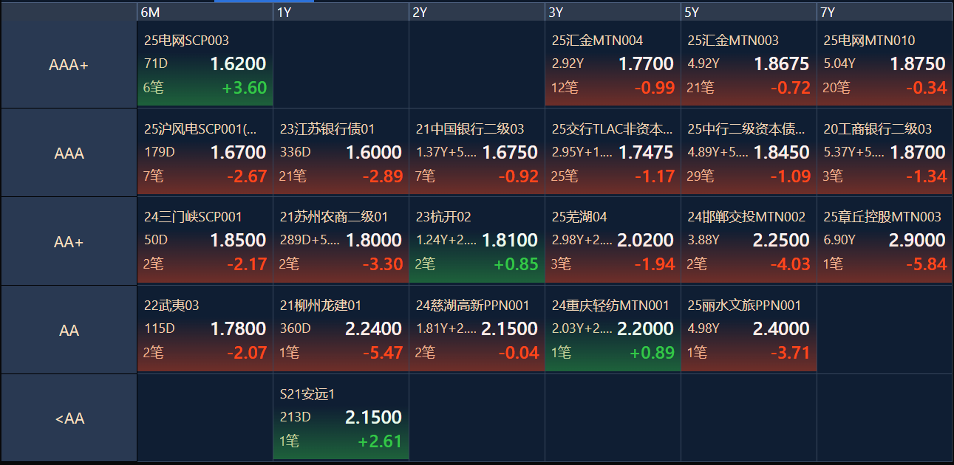Select the <AA rating row header

(69, 418)
